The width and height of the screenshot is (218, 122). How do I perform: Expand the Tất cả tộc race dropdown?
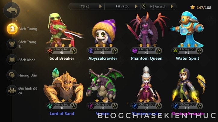[x=122, y=6]
